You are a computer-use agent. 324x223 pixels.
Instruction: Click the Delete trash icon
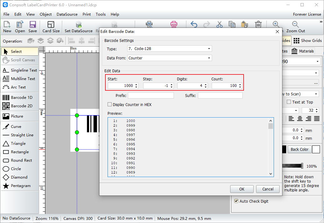click(258, 24)
